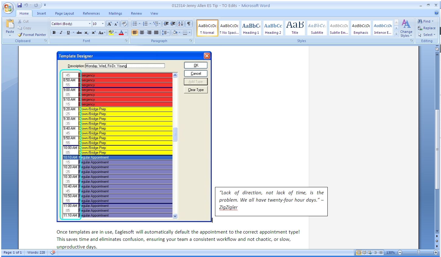Open Microsoft Office Word Help
The width and height of the screenshot is (441, 257).
(x=436, y=13)
